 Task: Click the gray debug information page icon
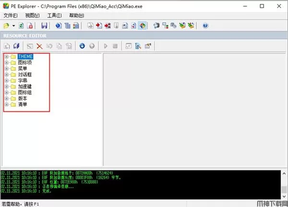click(116, 25)
